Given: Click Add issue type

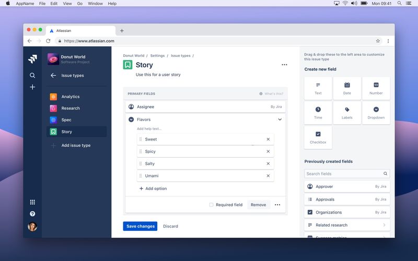Looking at the screenshot, I should pos(76,145).
